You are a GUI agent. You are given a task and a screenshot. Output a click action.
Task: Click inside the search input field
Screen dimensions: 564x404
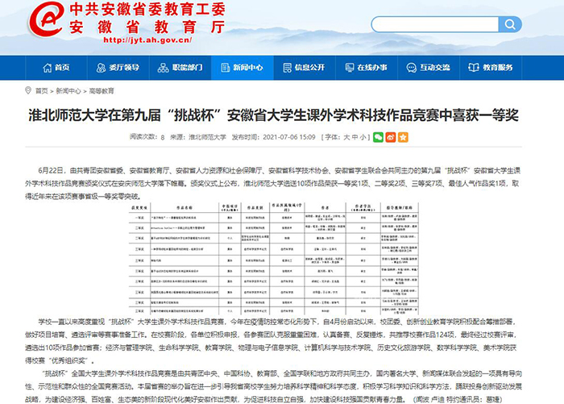click(435, 24)
